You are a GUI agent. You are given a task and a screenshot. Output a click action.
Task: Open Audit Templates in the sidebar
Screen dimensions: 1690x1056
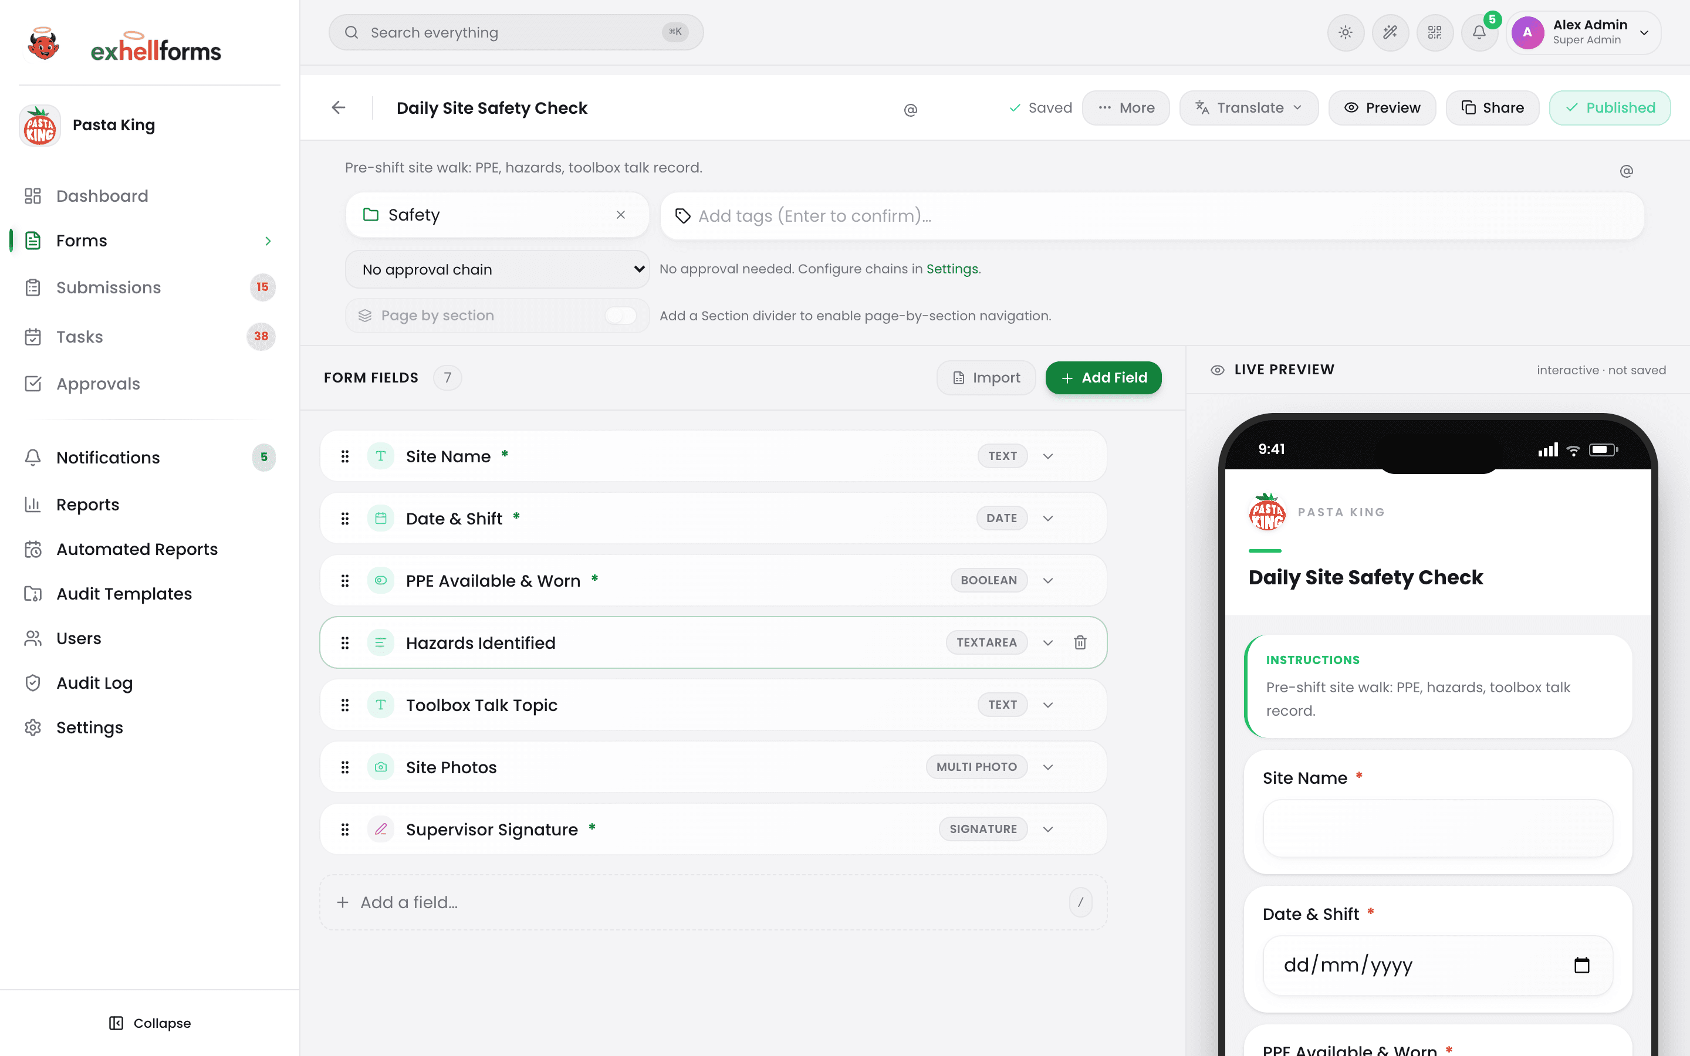[x=150, y=594]
